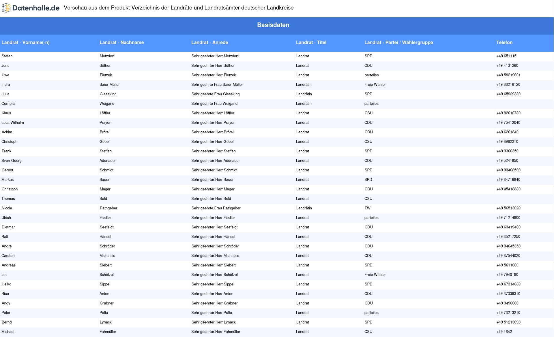Click the surname cell Bold
The height and width of the screenshot is (337, 554).
pos(103,199)
